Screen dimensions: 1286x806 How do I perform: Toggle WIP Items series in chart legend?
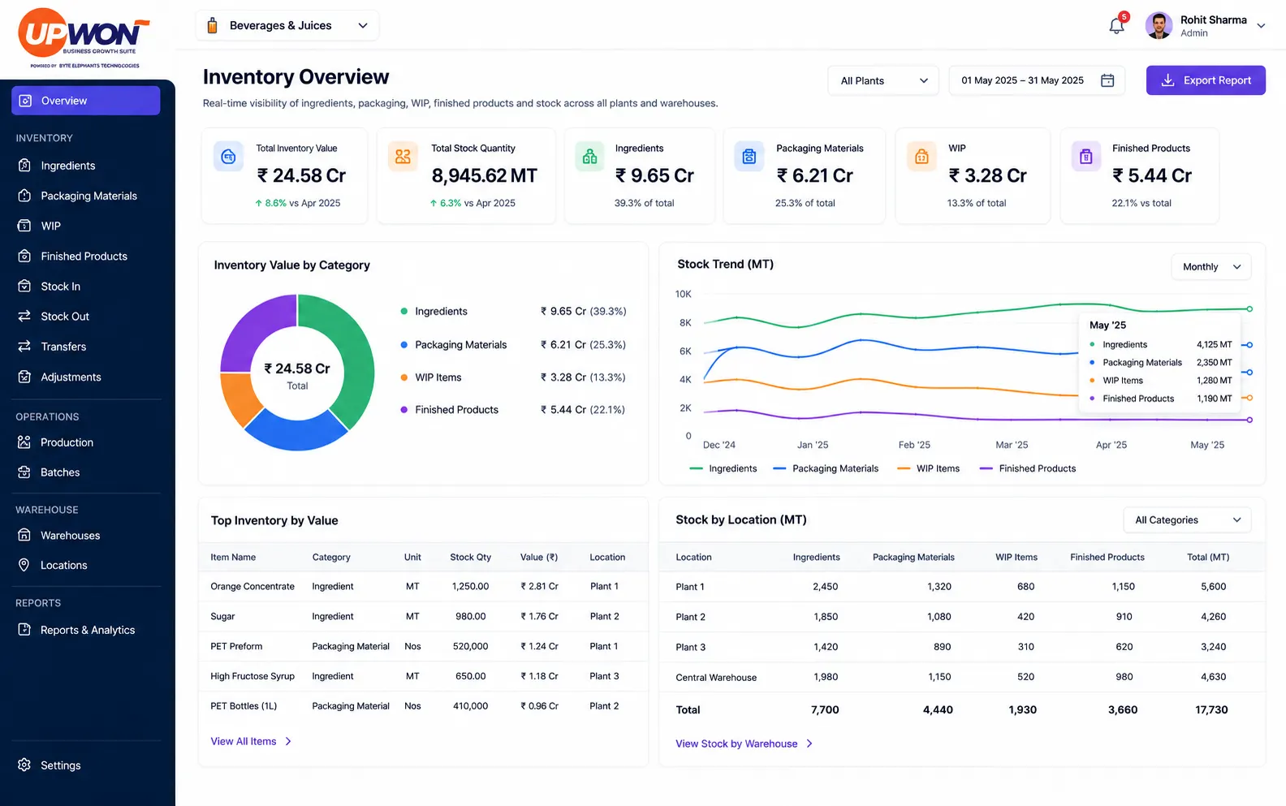[928, 468]
